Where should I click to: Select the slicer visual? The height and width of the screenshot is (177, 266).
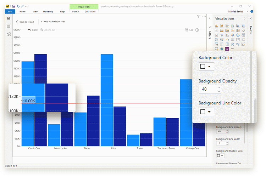pos(216,44)
